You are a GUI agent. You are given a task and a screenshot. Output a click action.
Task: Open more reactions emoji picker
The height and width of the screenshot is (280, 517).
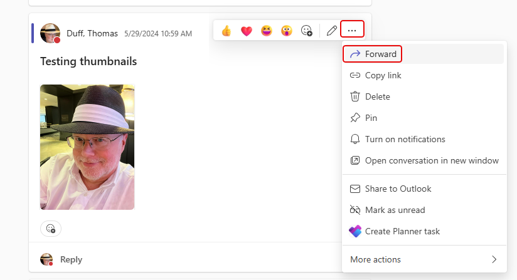pos(307,31)
